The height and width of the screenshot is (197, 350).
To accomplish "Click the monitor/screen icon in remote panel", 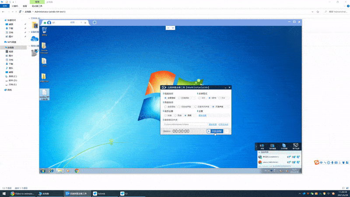I will point(296,146).
